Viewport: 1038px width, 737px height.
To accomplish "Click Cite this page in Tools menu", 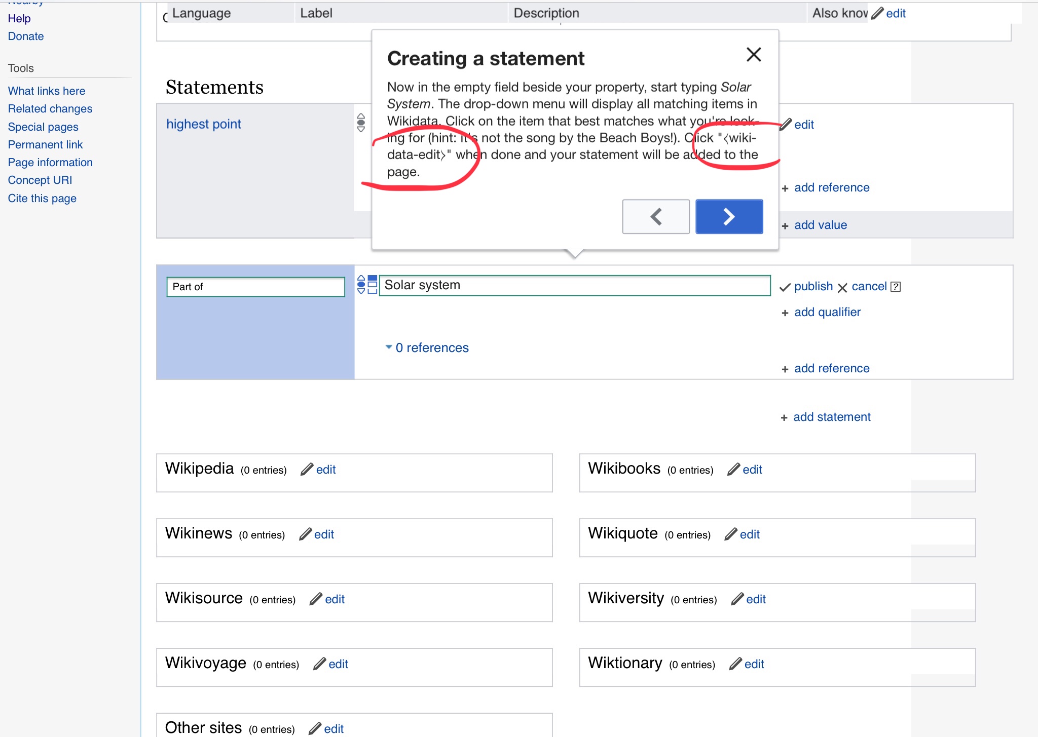I will 42,198.
